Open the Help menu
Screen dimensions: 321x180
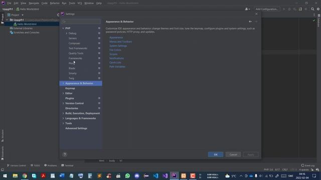[99, 3]
